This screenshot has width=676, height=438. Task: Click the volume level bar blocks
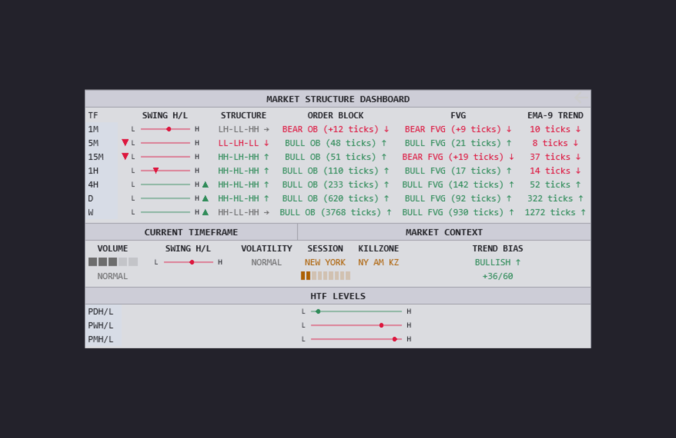tap(113, 262)
